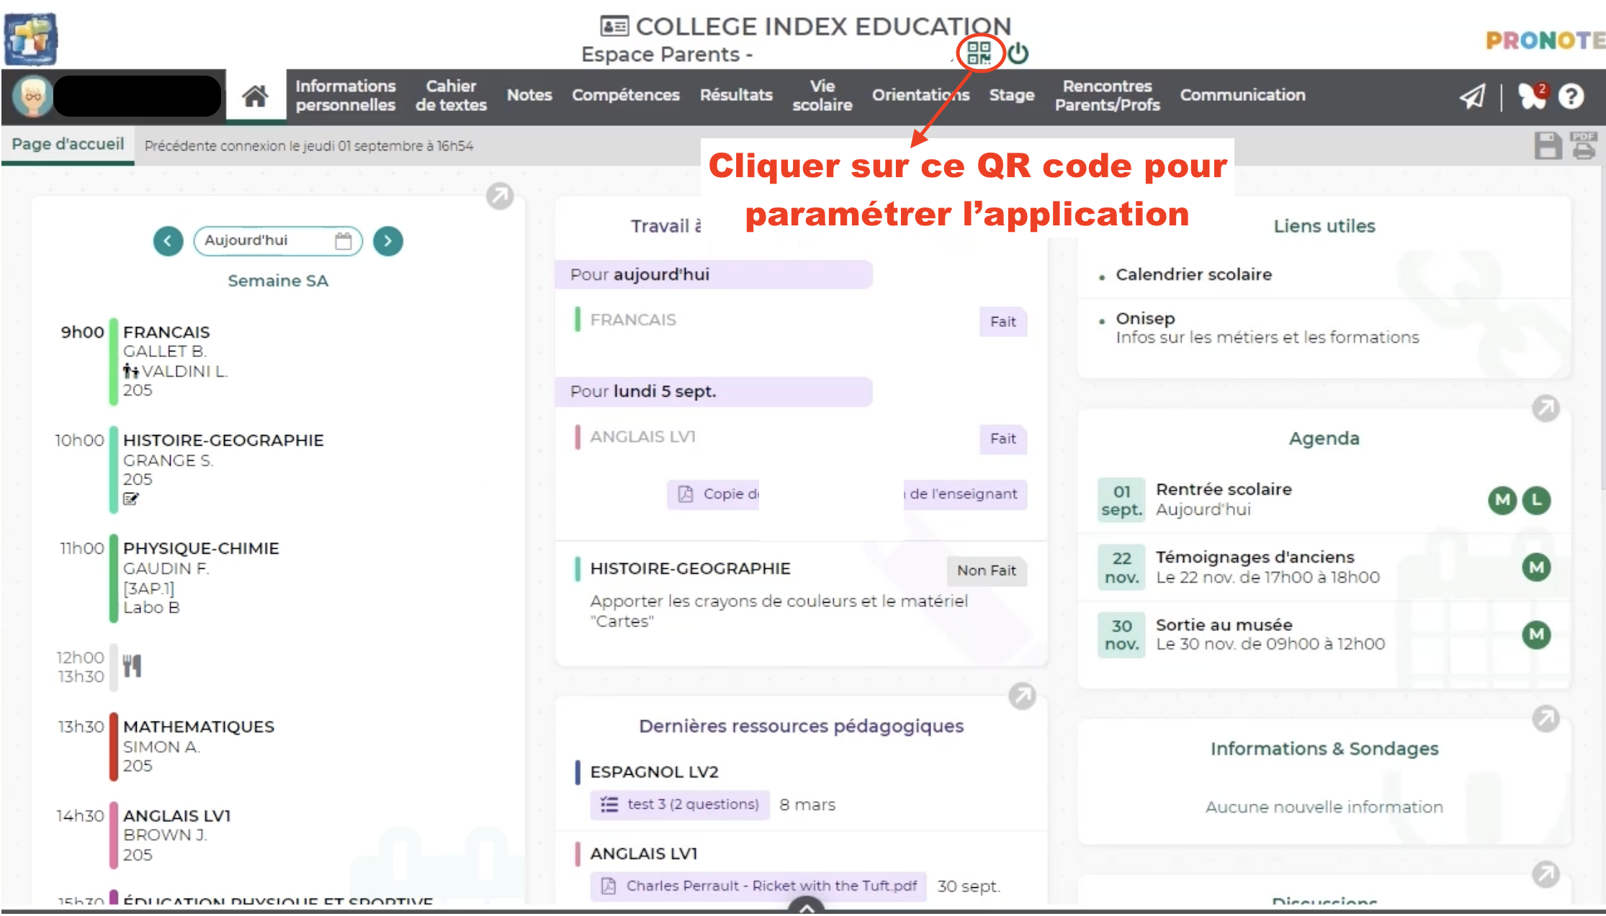Click M badge for Rentrée scolaire
This screenshot has height=916, width=1606.
pos(1502,500)
